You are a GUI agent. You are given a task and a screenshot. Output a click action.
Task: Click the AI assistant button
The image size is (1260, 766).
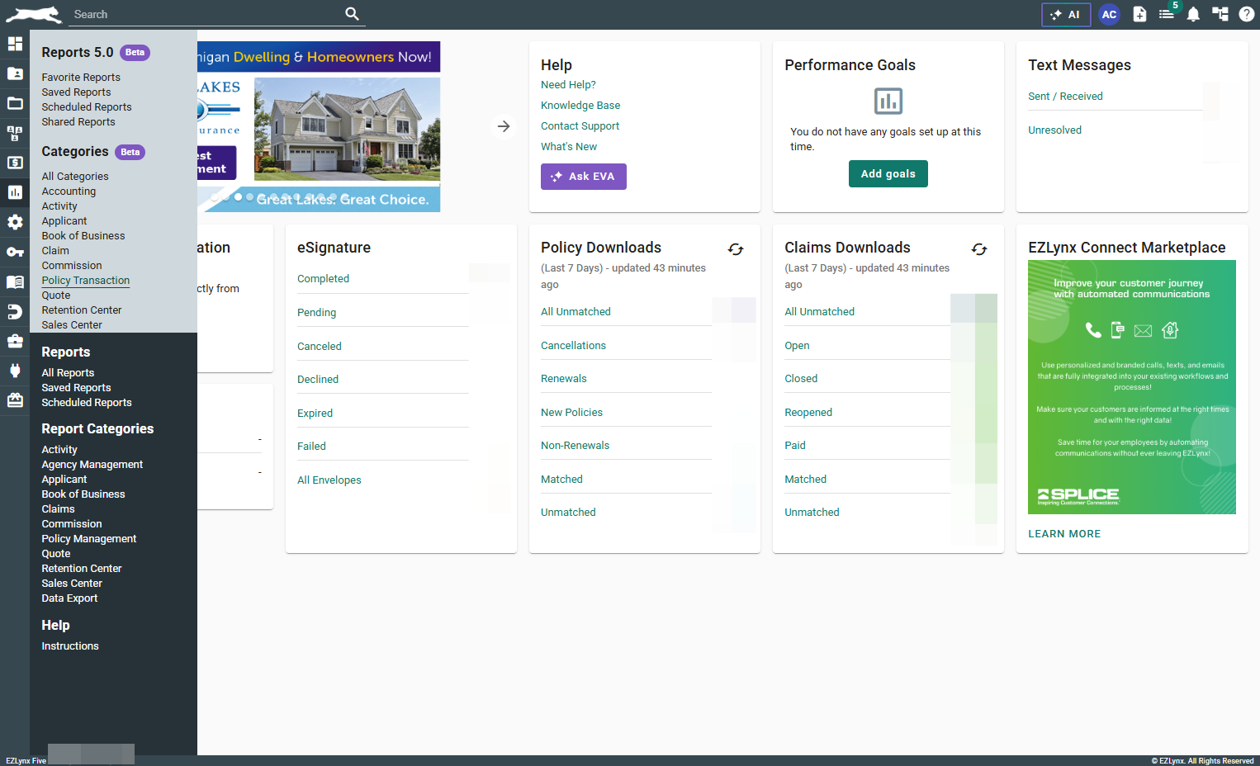[1066, 14]
